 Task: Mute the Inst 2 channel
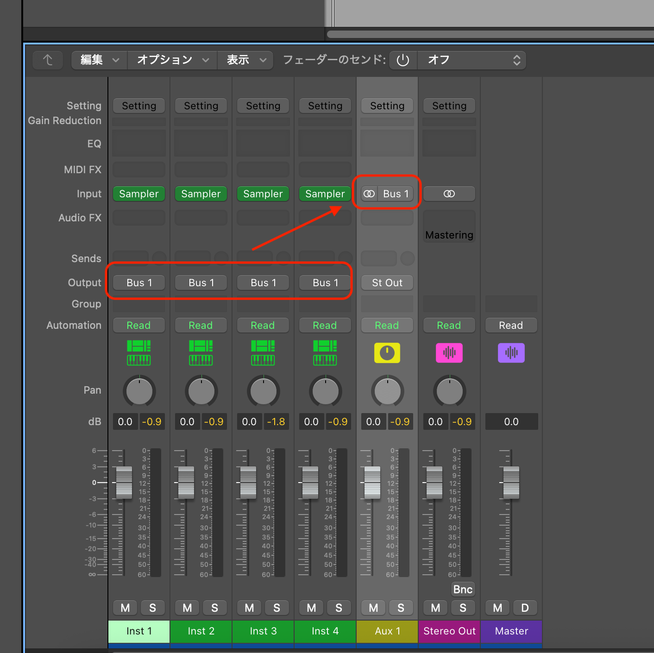click(187, 608)
